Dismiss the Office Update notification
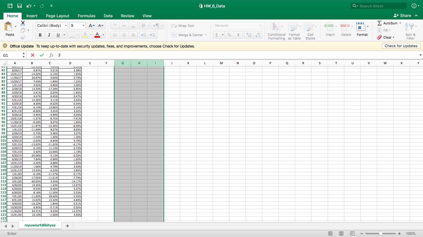Viewport: 423px width, 237px height. click(5, 46)
